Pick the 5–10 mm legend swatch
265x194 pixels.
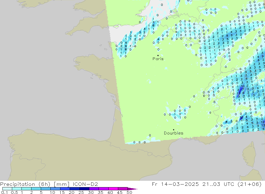tap(46, 189)
